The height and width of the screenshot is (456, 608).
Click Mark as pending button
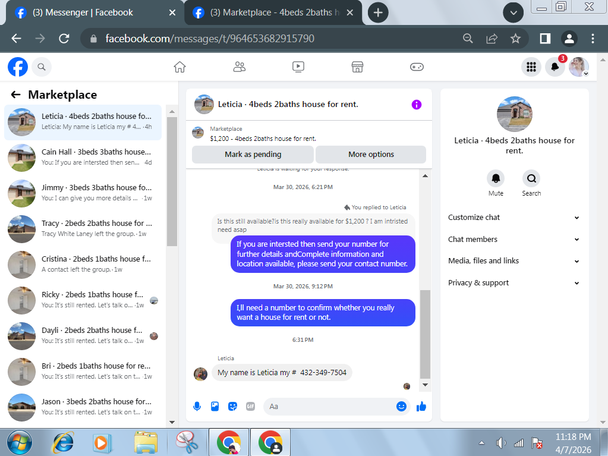point(253,155)
